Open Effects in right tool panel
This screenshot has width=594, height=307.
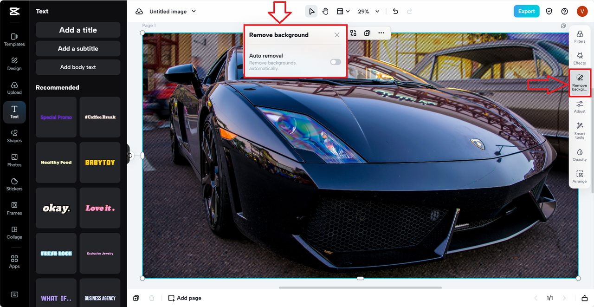pos(580,59)
